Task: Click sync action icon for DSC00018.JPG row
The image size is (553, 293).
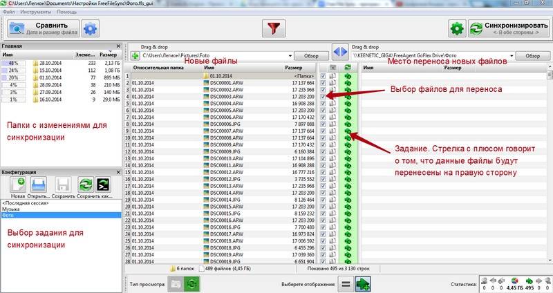Action: coord(348,248)
